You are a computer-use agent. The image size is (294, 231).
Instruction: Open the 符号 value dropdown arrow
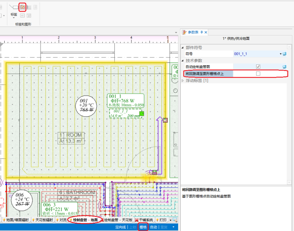pyautogui.click(x=280, y=54)
